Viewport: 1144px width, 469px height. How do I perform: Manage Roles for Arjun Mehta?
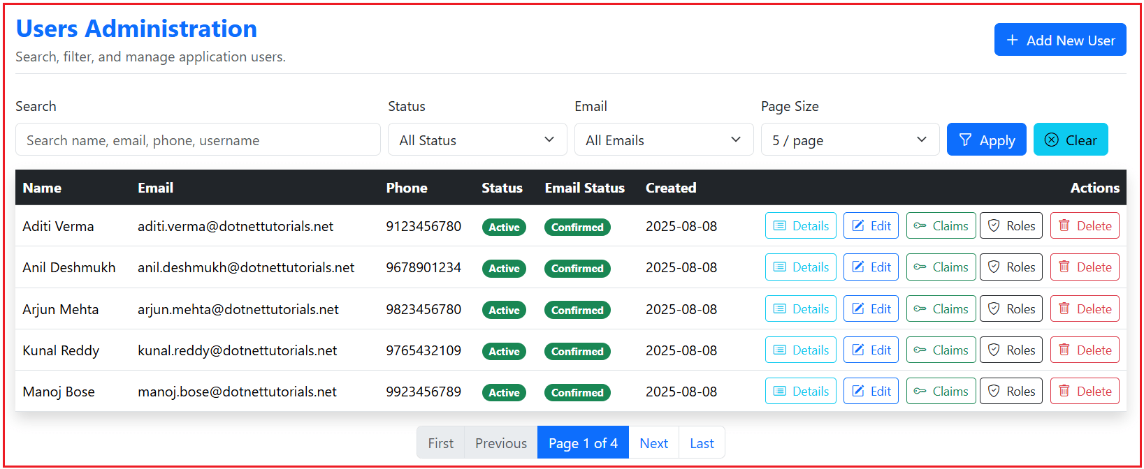pos(1011,308)
